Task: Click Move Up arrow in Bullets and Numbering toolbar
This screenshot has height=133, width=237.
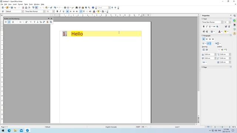Action: [x=34, y=22]
